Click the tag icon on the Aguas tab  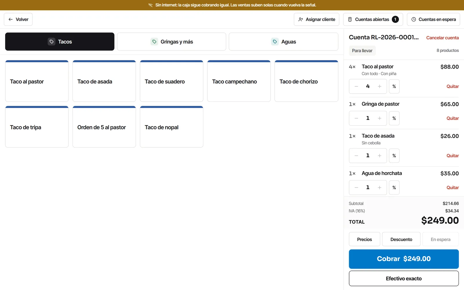tap(275, 42)
